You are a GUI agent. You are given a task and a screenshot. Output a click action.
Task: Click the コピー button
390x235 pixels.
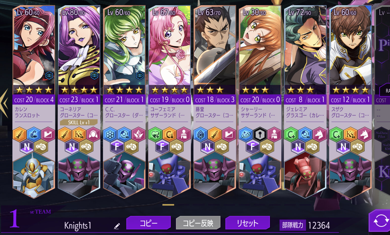tap(148, 223)
